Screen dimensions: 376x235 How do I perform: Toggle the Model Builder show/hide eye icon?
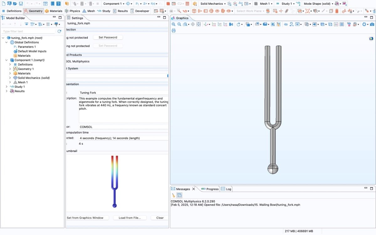coord(27,24)
